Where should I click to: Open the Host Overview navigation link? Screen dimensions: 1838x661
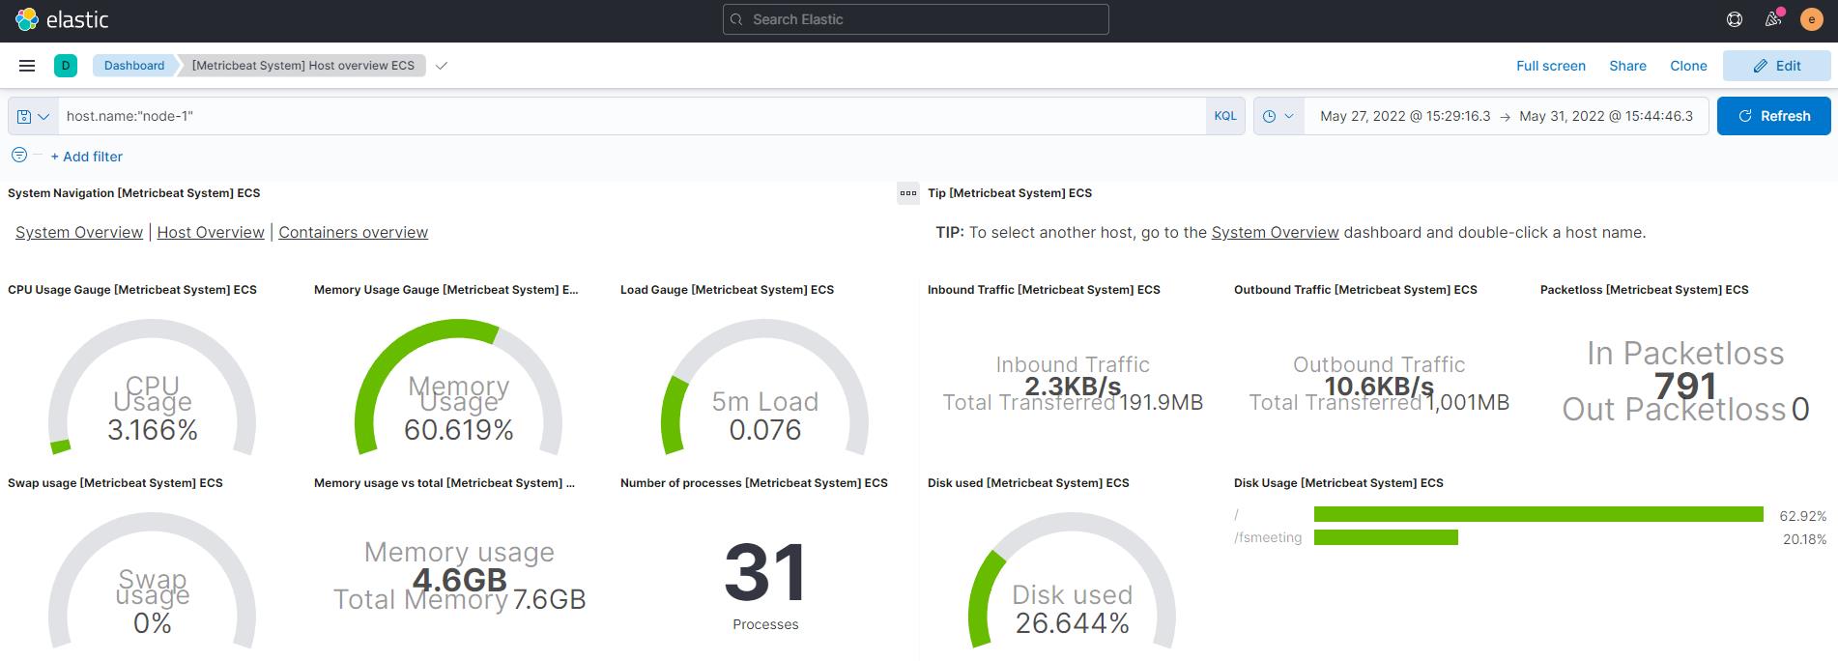coord(211,232)
